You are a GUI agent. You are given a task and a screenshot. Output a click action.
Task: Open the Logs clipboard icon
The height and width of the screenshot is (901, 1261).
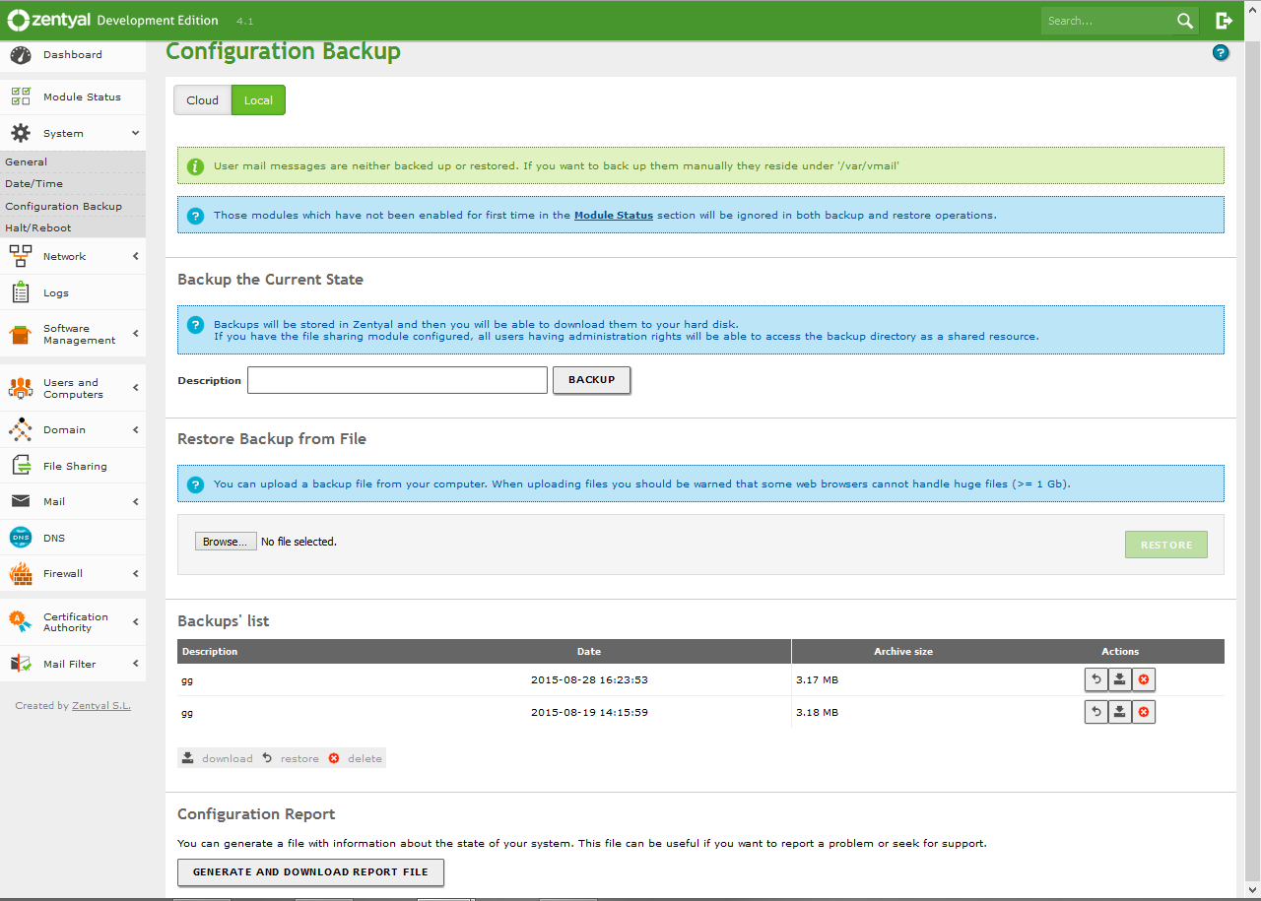click(x=21, y=292)
